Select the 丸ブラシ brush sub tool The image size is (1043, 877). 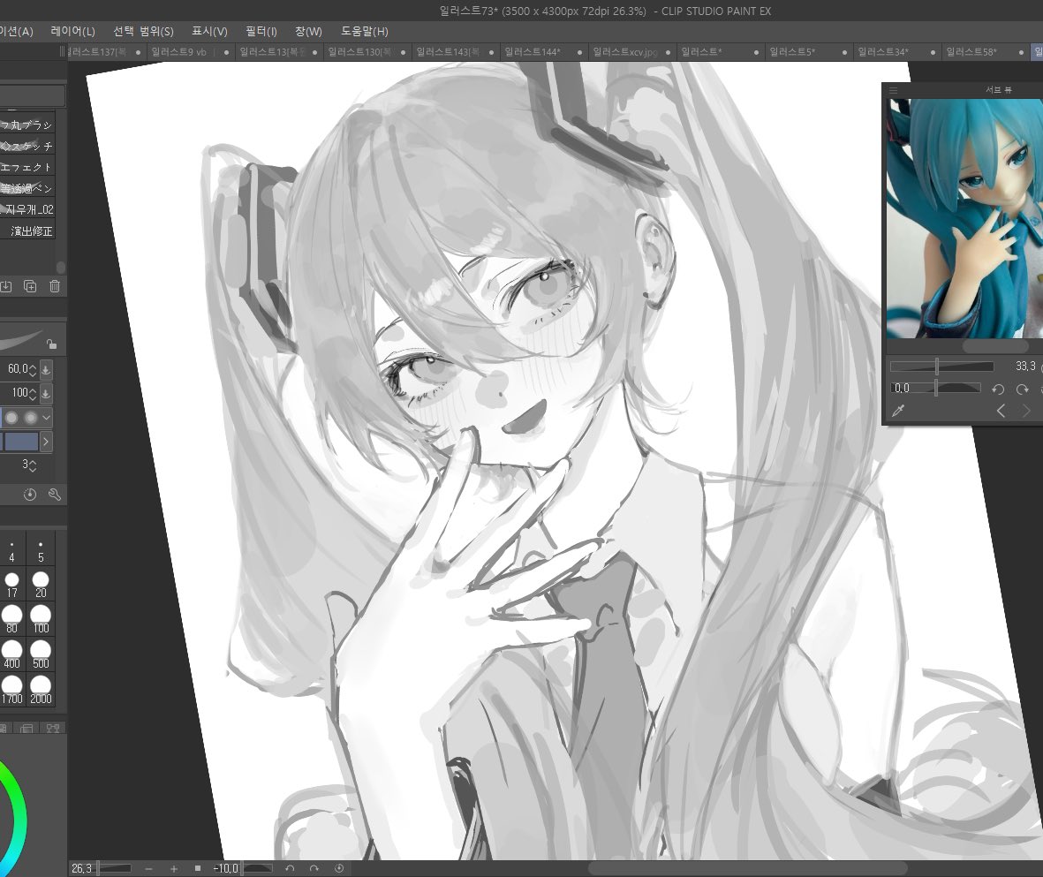tap(26, 125)
